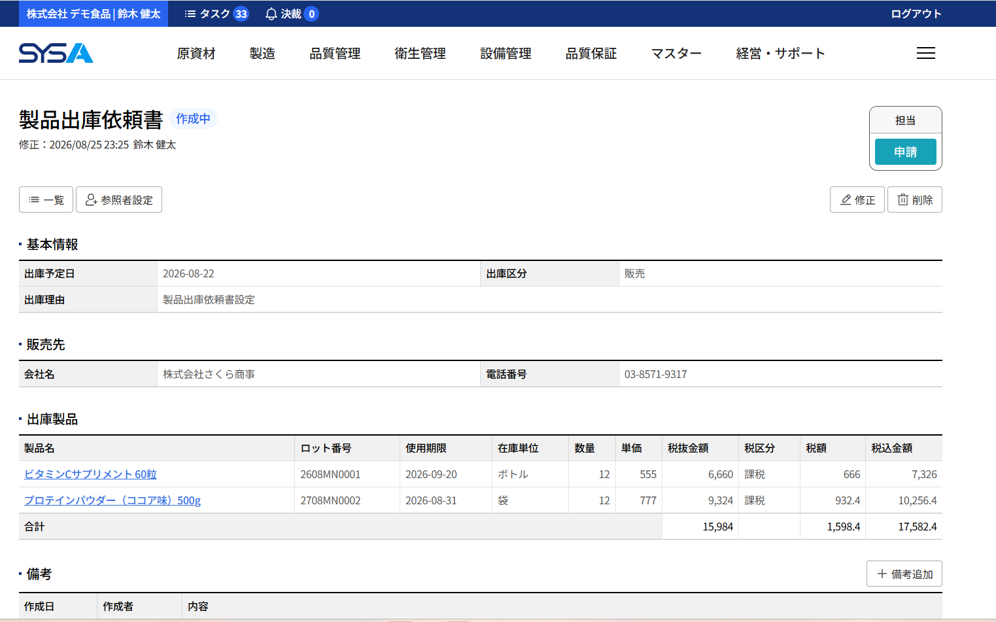Open the プロテインパウダー（ココア味）500g link
Viewport: 996px width, 622px height.
(112, 500)
